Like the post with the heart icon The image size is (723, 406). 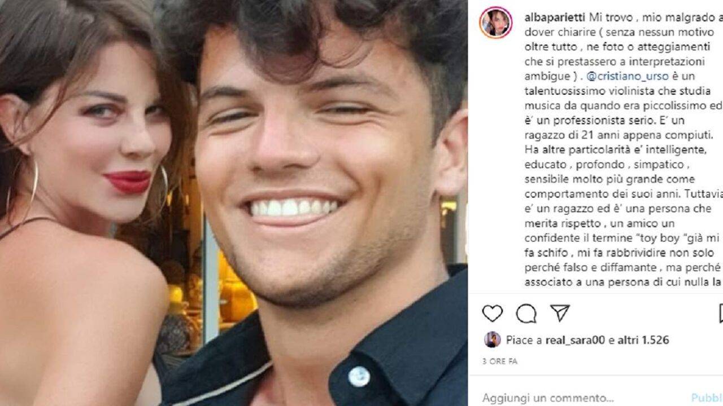[x=493, y=313]
